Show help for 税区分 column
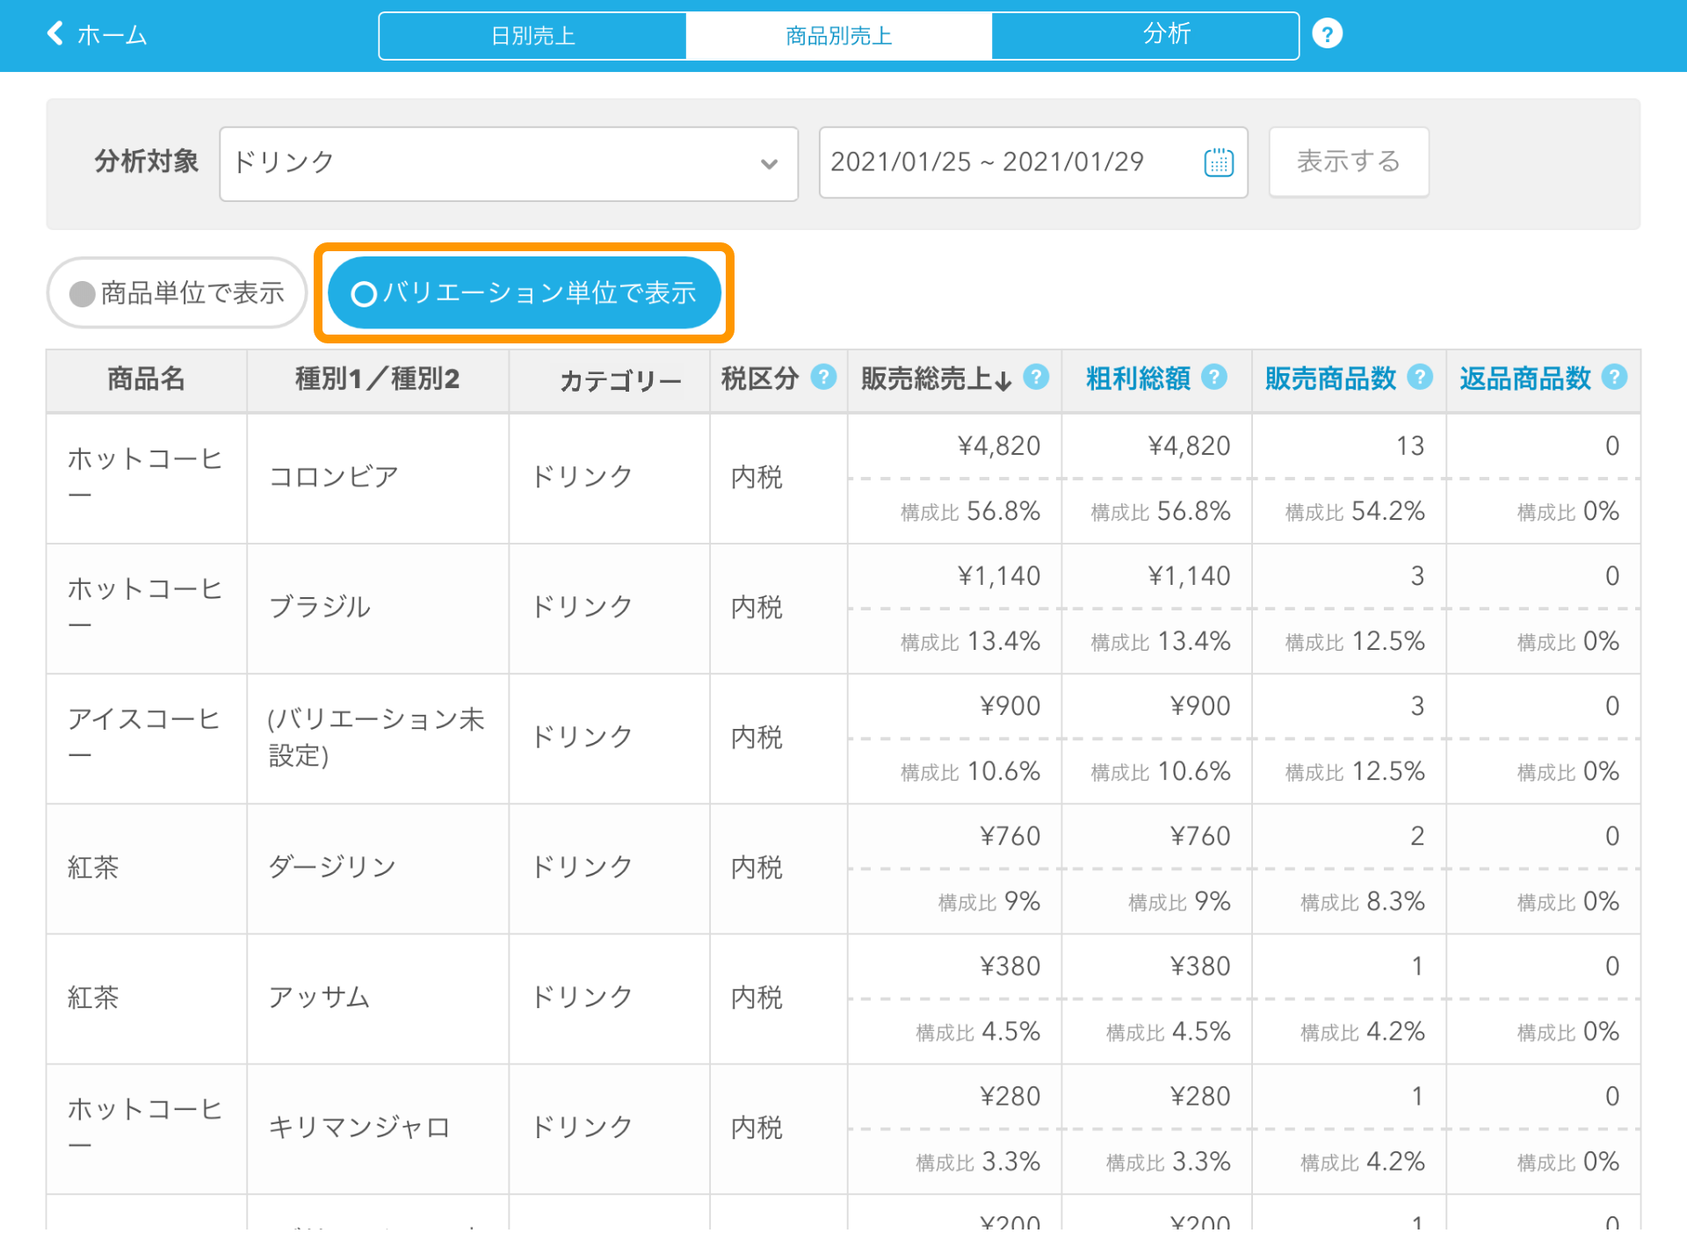The width and height of the screenshot is (1687, 1233). [823, 377]
